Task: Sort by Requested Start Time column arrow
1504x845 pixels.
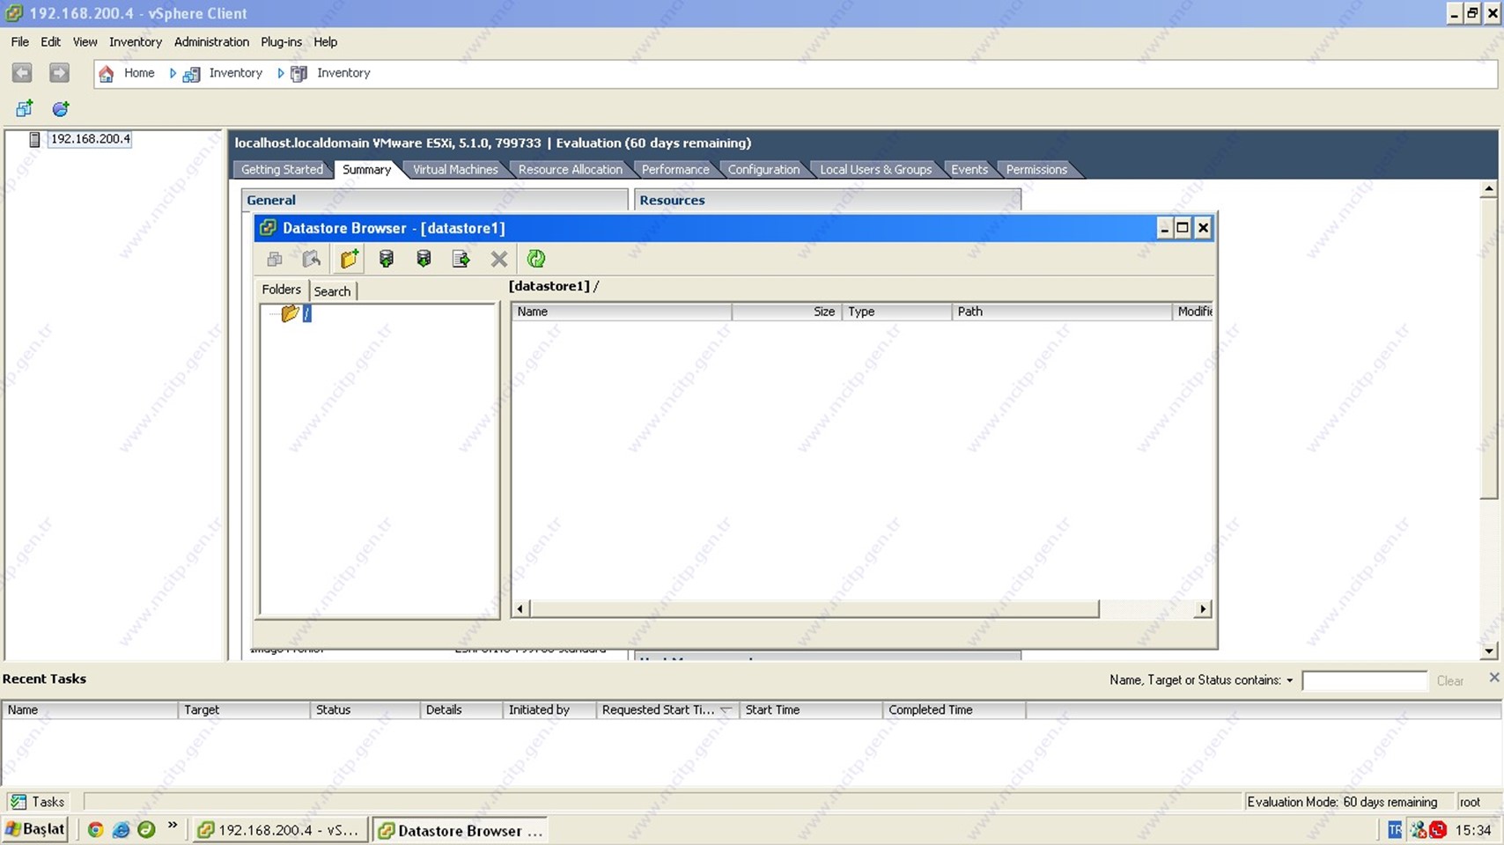Action: pos(726,709)
